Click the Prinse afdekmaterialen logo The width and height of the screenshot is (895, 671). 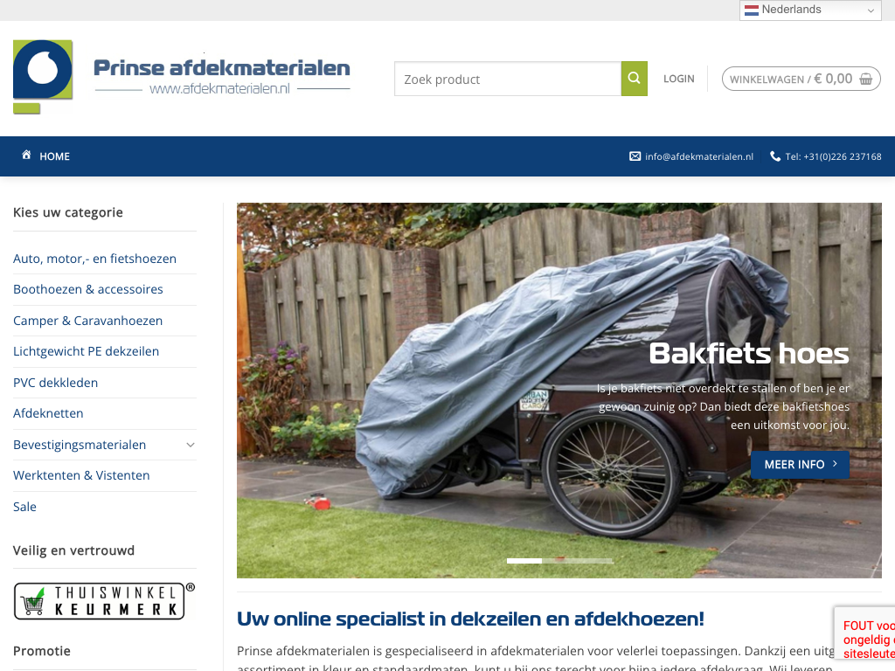coord(182,77)
